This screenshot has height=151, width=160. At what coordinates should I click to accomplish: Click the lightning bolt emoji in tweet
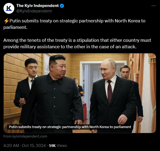pyautogui.click(x=6, y=21)
